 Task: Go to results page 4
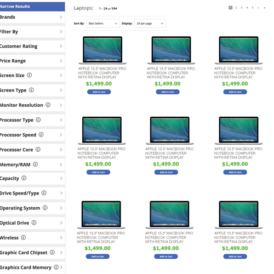coord(247,8)
